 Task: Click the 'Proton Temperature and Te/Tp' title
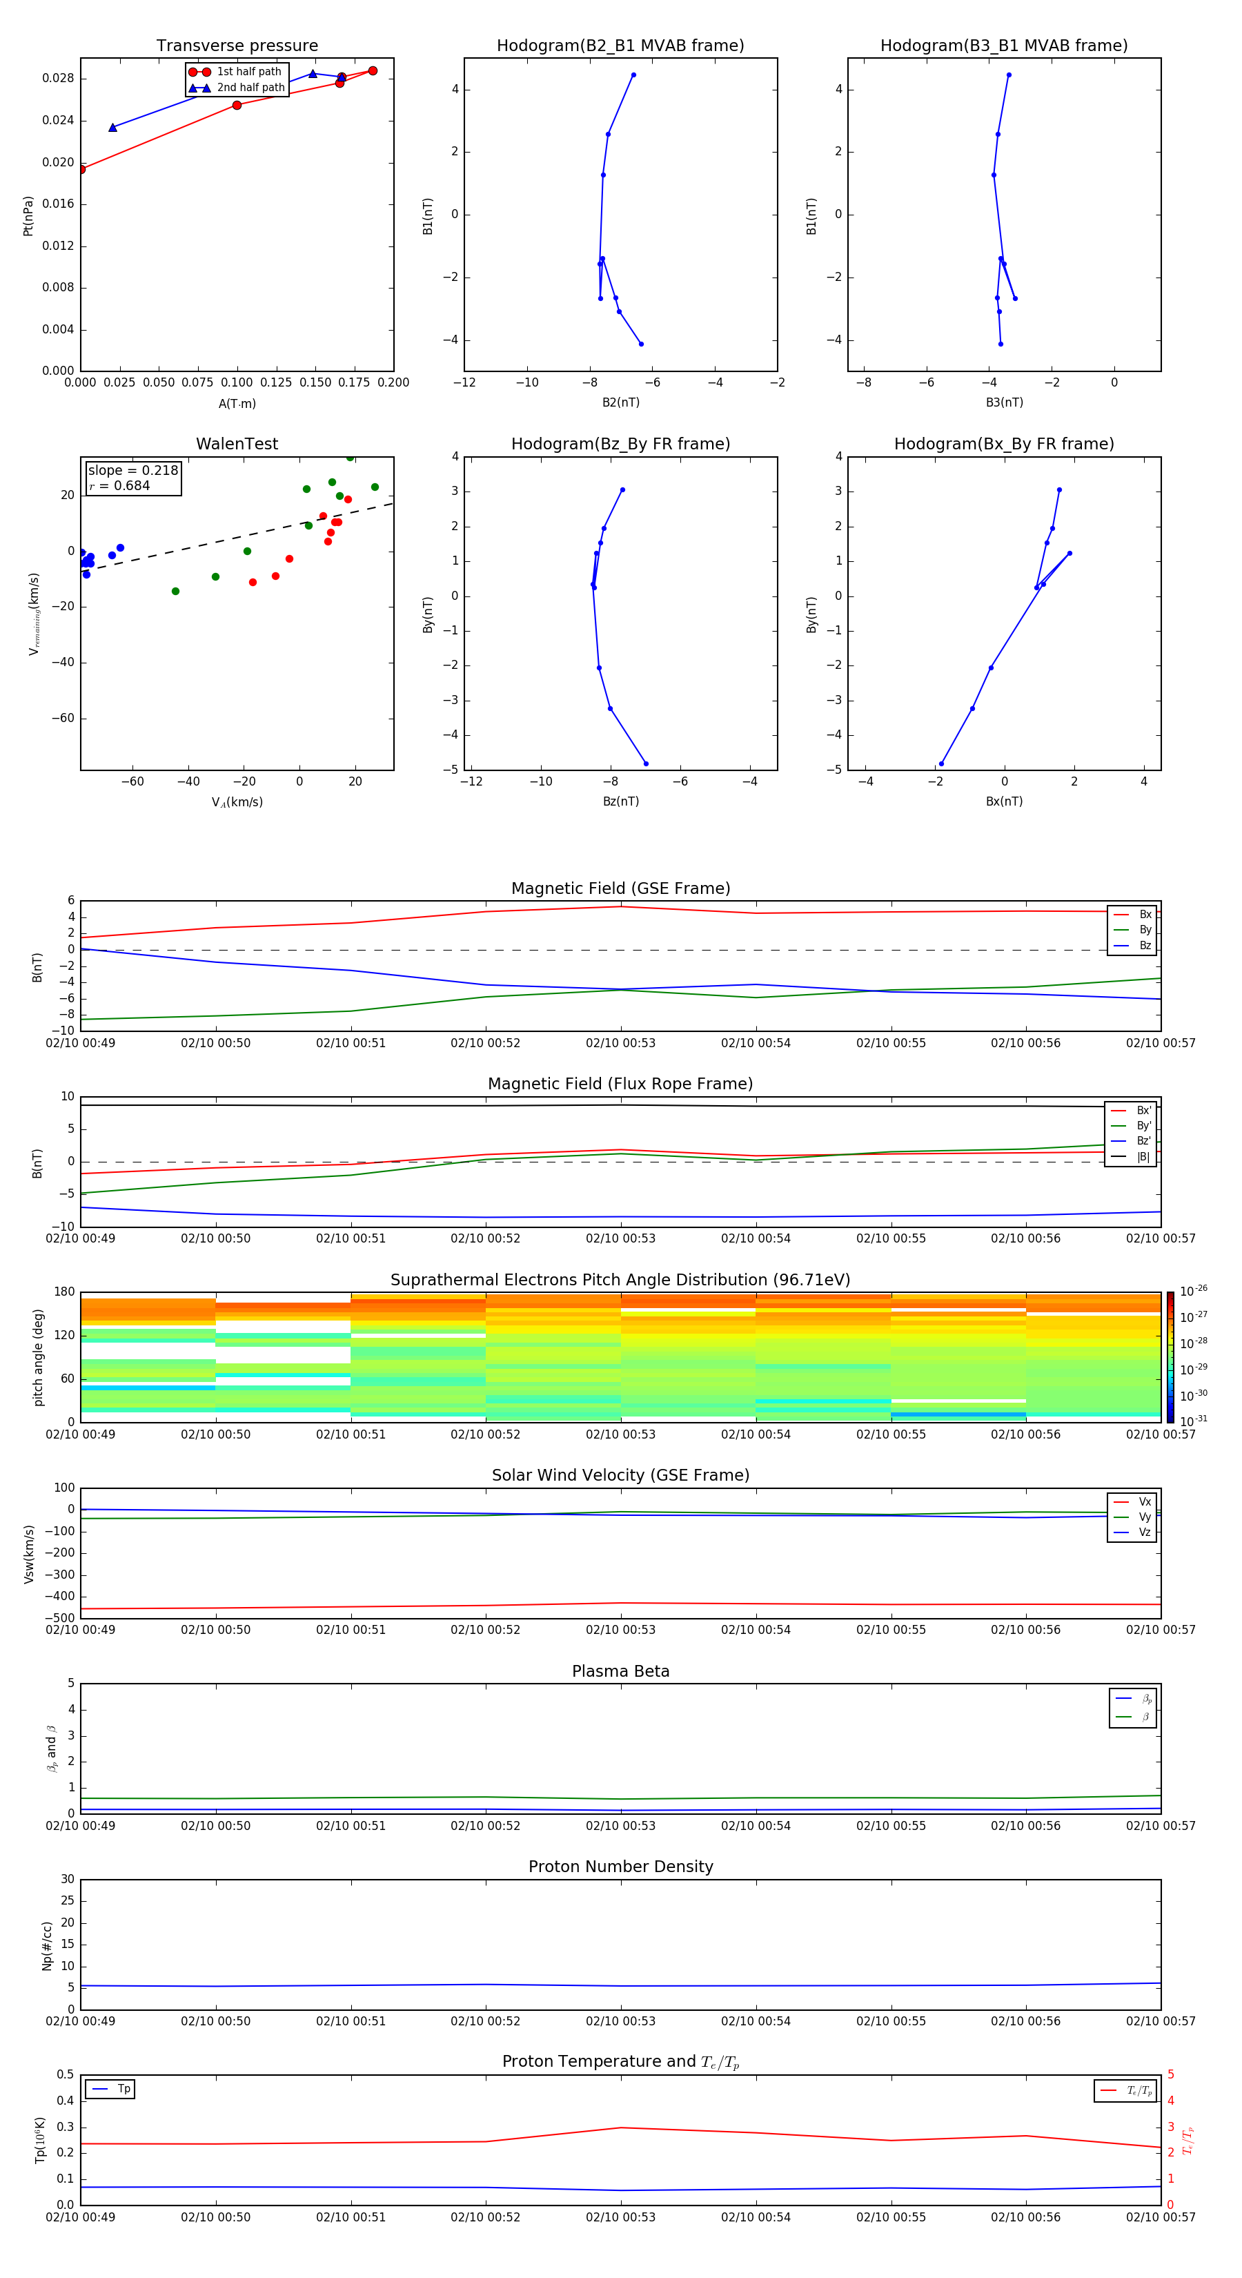pos(620,2061)
